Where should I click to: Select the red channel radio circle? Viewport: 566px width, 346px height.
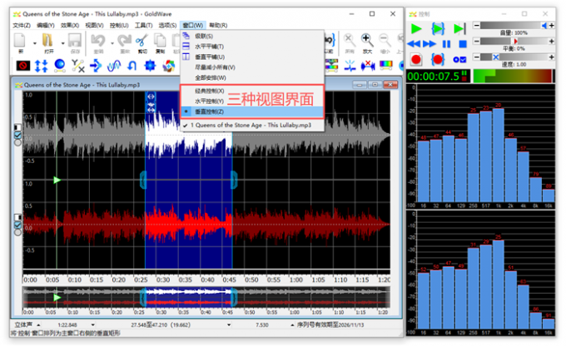(17, 232)
